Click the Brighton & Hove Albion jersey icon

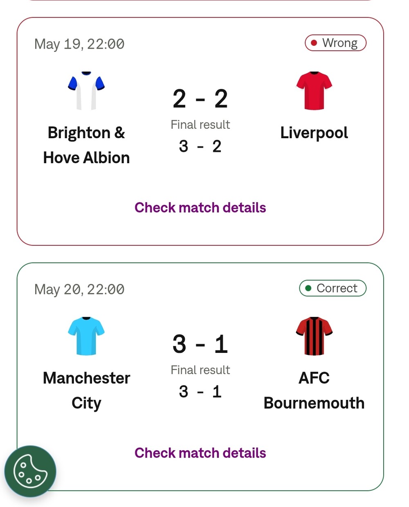[x=86, y=91]
